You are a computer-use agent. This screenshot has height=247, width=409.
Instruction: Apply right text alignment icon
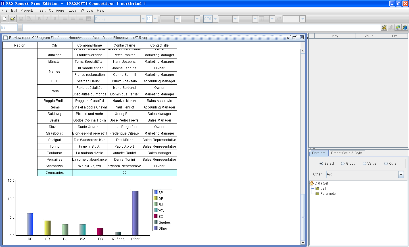click(x=81, y=19)
